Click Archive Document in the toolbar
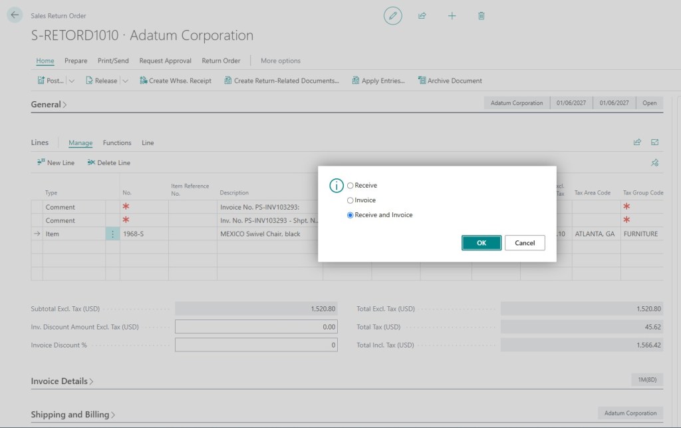 450,81
